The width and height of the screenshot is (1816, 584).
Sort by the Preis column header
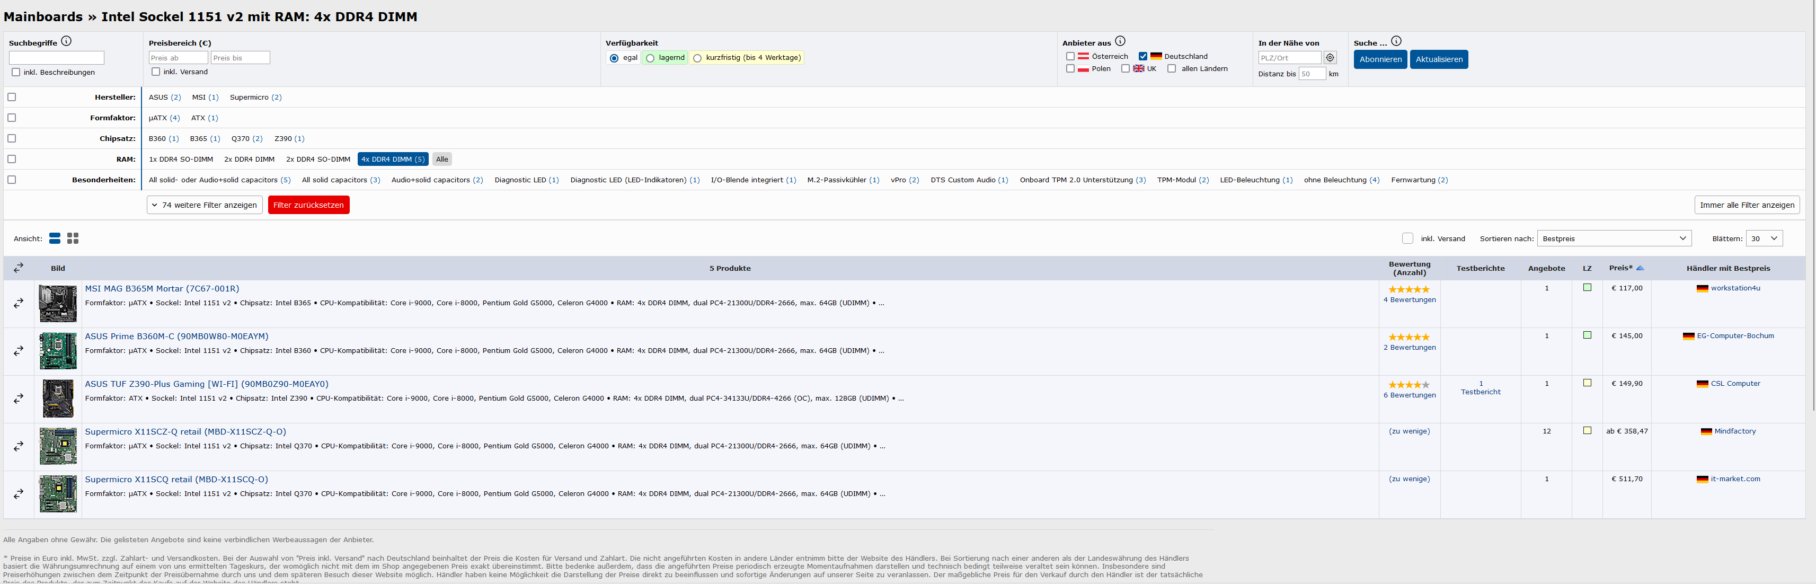coord(1620,268)
